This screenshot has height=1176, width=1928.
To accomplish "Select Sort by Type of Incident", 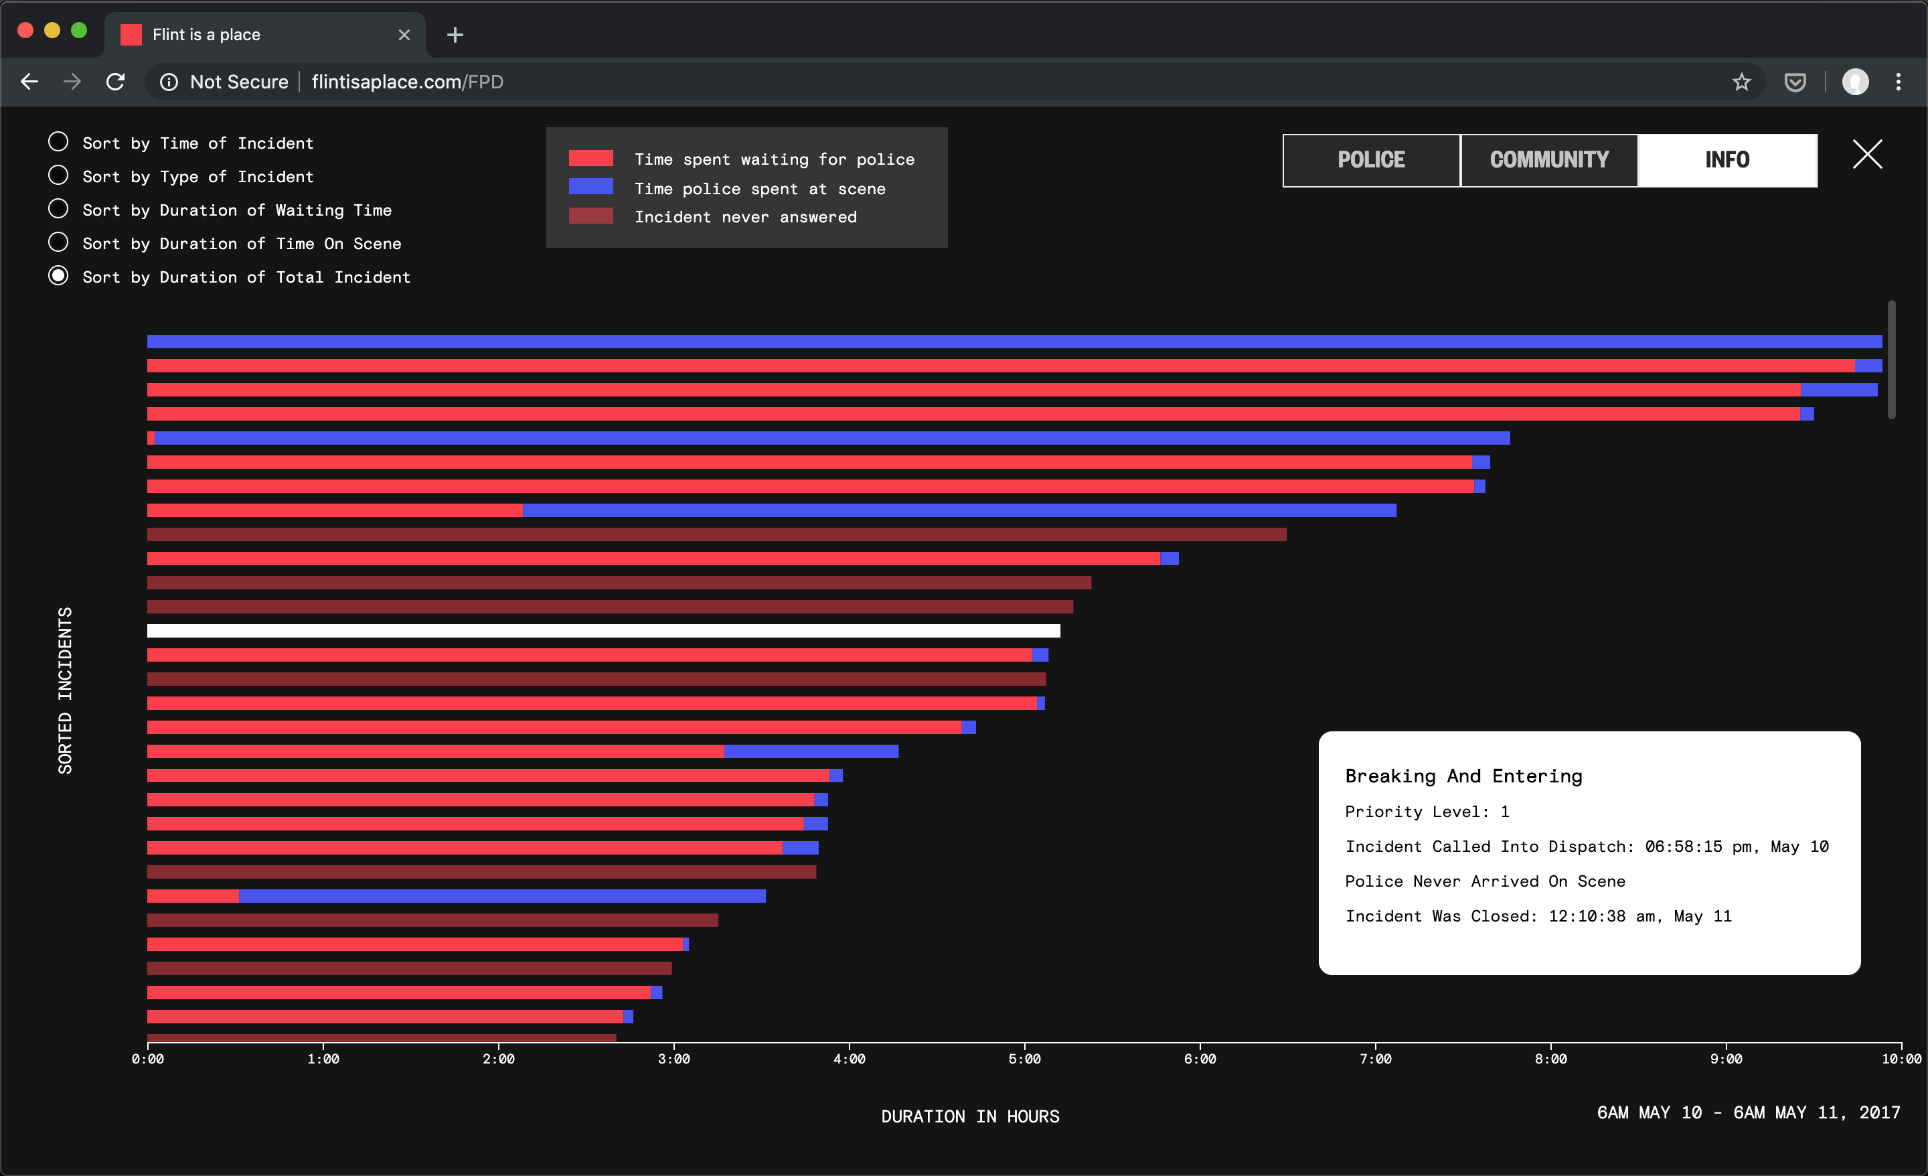I will click(58, 175).
